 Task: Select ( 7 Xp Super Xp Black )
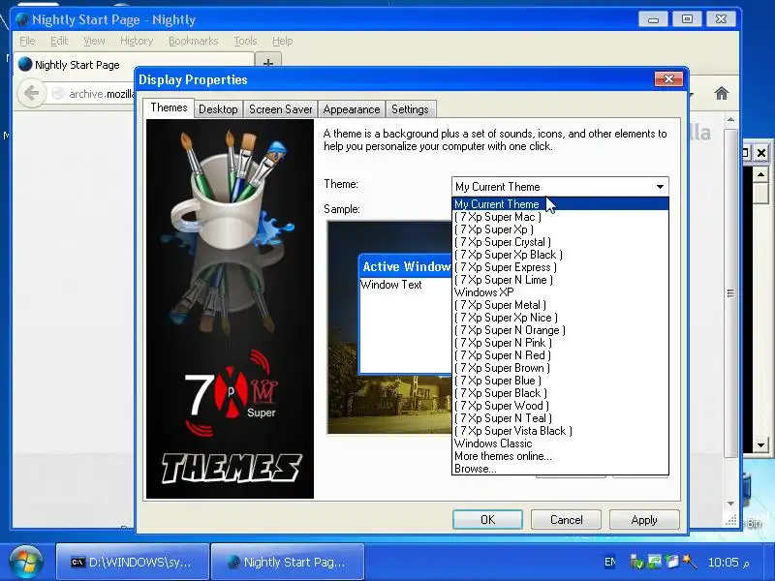(x=560, y=255)
